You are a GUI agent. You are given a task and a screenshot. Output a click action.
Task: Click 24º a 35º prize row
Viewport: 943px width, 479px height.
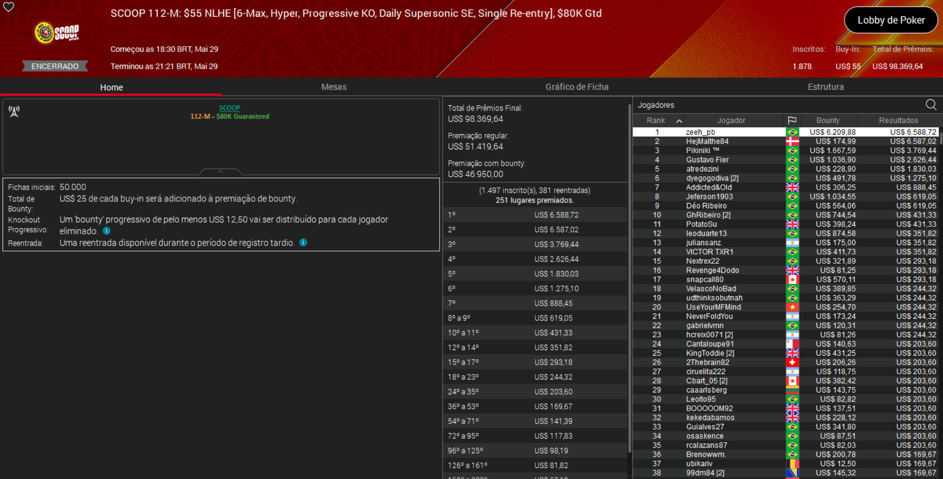coord(535,392)
